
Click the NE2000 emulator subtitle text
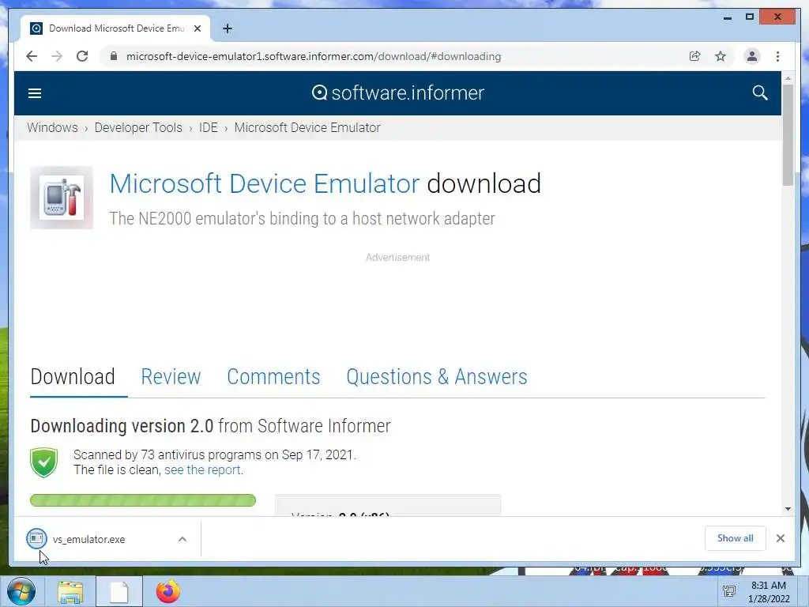click(303, 219)
